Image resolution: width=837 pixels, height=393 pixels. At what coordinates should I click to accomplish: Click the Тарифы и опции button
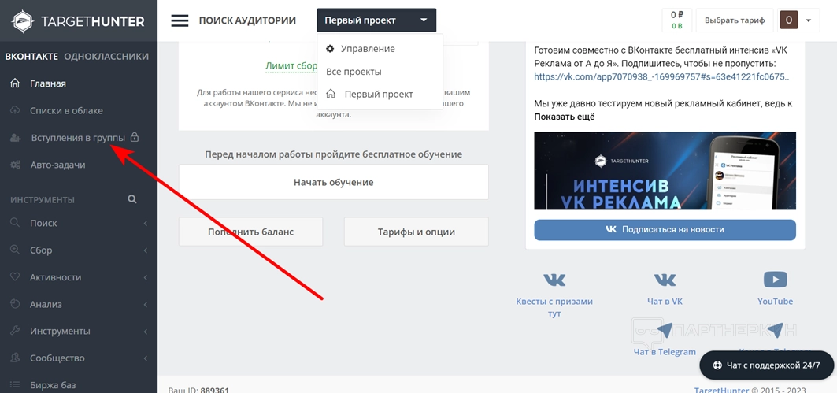pos(417,232)
